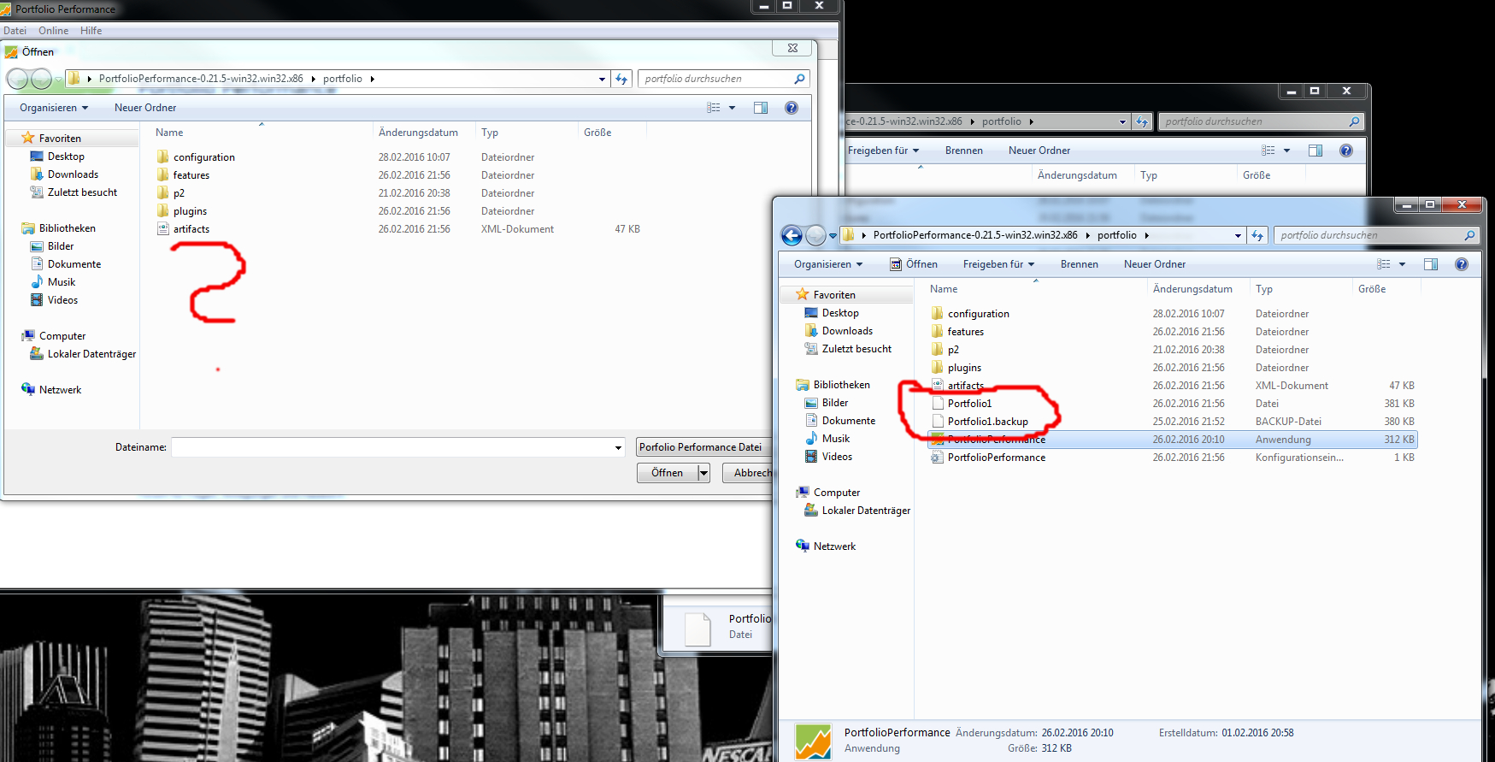The height and width of the screenshot is (762, 1495).
Task: Click the Öffnen button below the Dateiname field
Action: [668, 473]
